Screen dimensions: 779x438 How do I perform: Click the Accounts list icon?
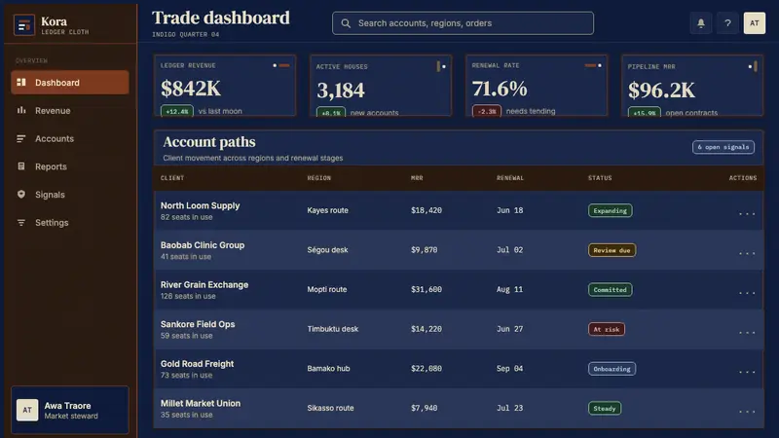click(21, 138)
